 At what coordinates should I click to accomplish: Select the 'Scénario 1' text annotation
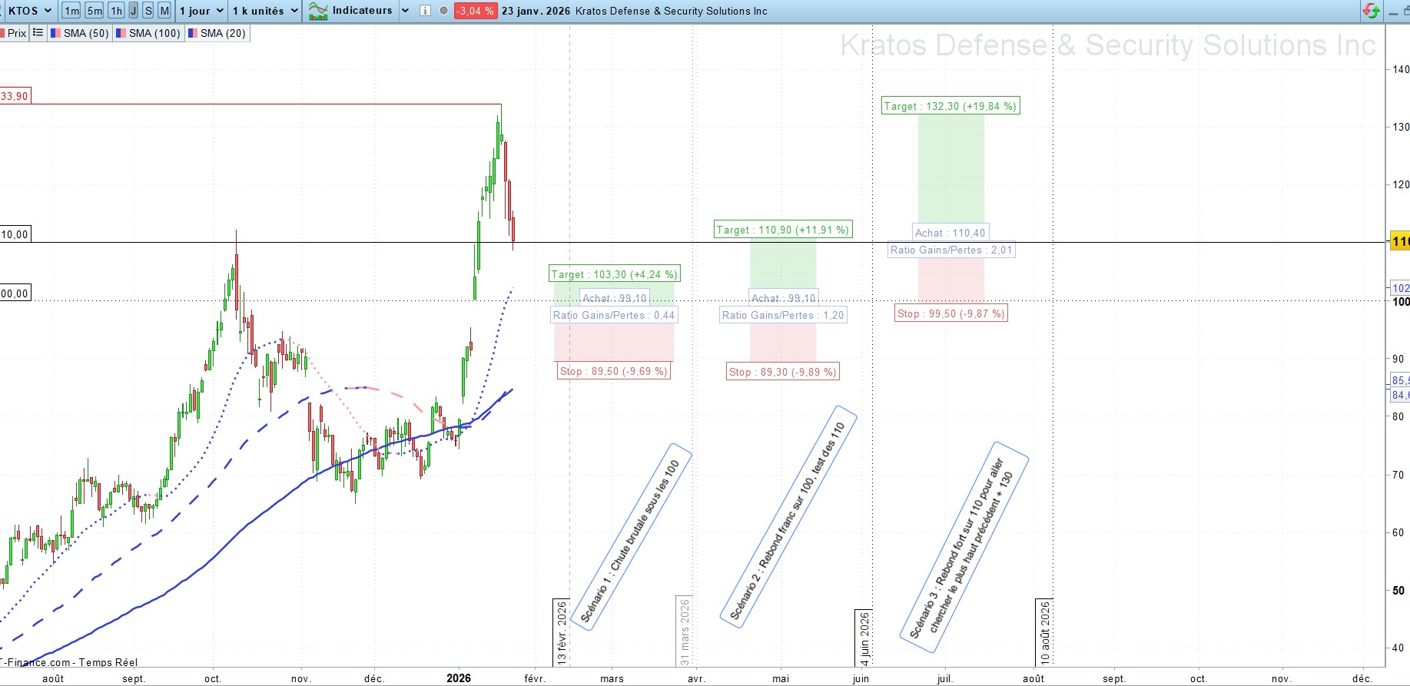click(x=631, y=538)
